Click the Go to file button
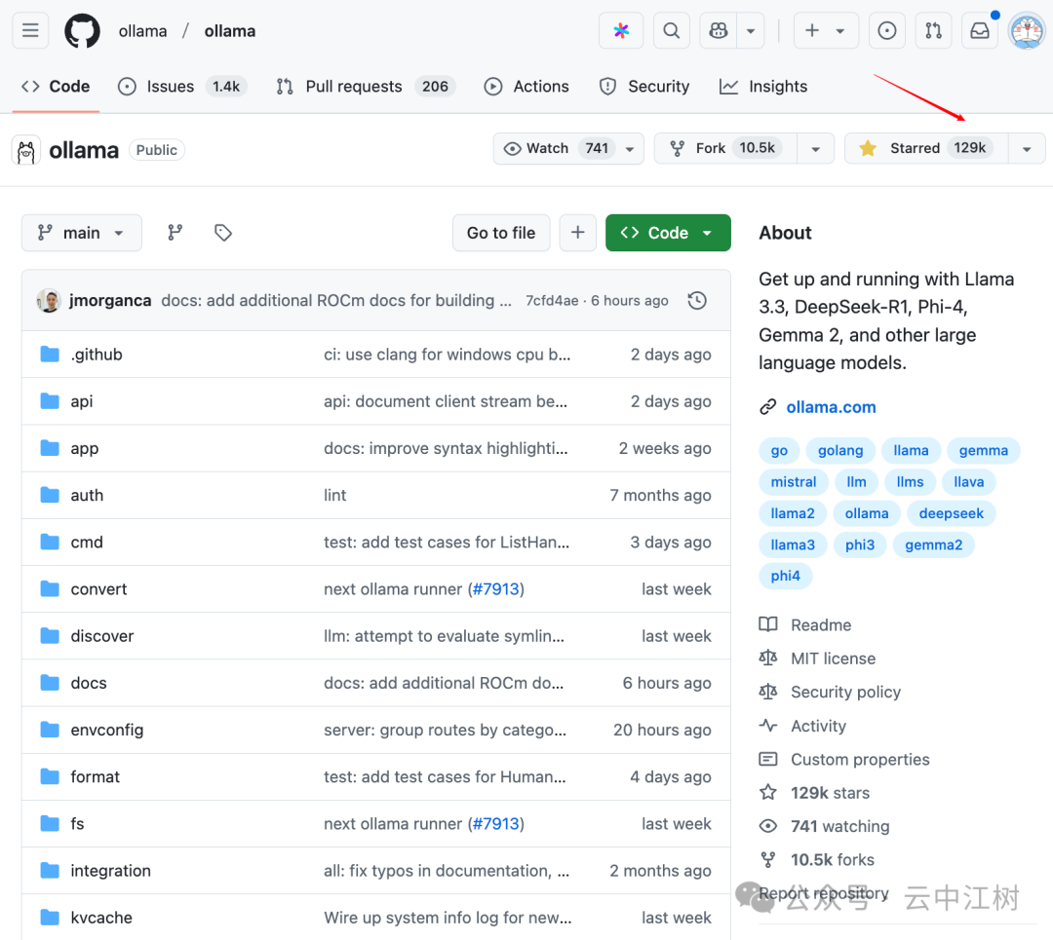 point(501,233)
